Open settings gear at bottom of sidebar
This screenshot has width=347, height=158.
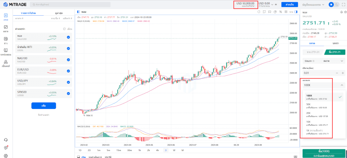pos(6,156)
